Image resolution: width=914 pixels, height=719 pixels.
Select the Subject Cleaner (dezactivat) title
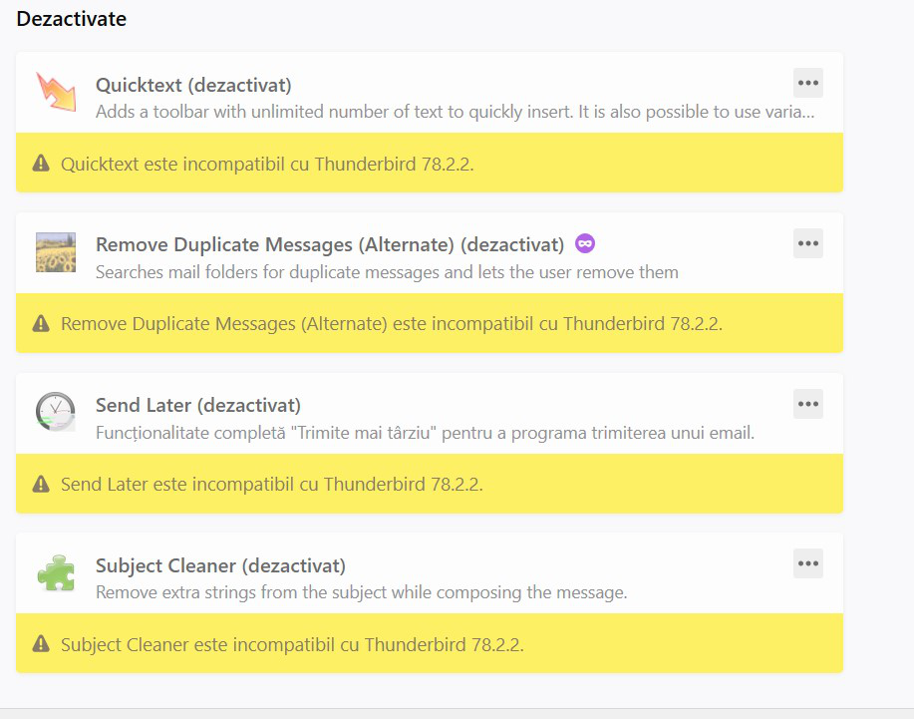[x=220, y=565]
